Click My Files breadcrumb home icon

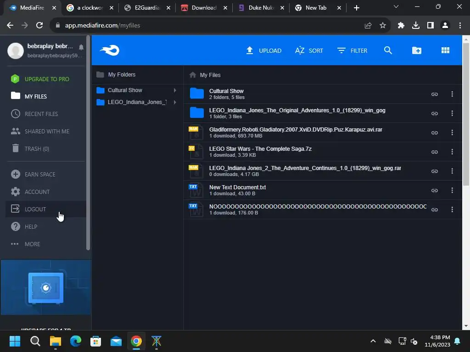(193, 75)
